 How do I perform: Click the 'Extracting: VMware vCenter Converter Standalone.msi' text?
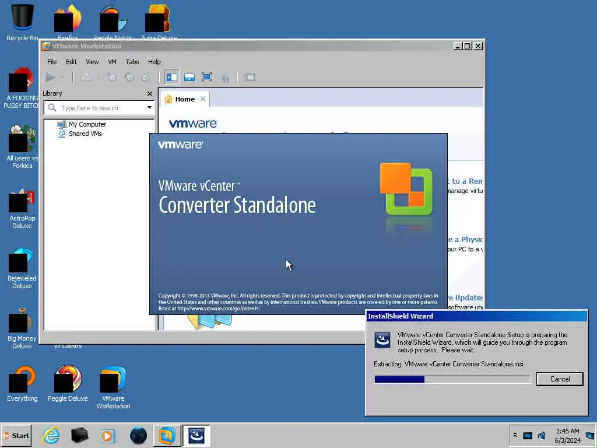click(x=448, y=364)
